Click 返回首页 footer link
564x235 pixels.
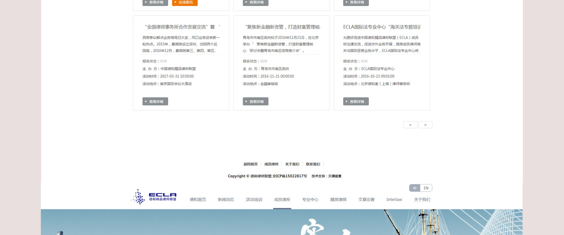(x=250, y=164)
